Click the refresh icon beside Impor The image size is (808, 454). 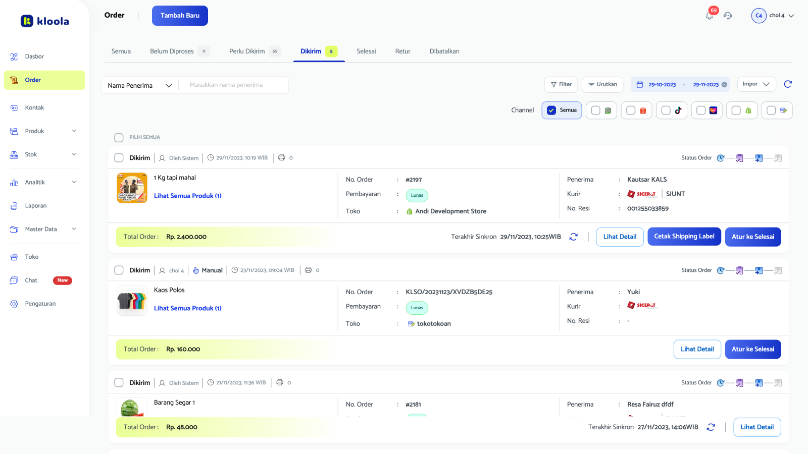[788, 84]
